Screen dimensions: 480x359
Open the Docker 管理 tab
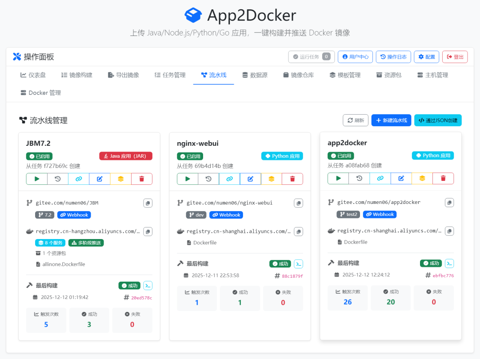click(40, 93)
